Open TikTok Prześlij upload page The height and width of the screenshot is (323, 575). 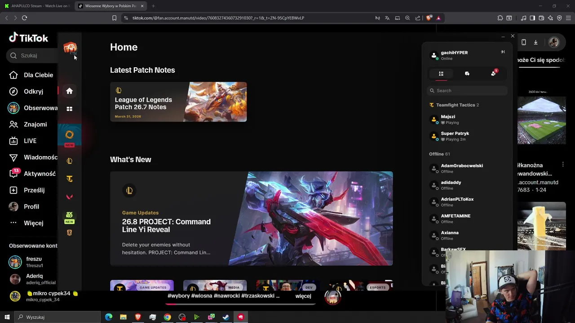click(x=28, y=190)
